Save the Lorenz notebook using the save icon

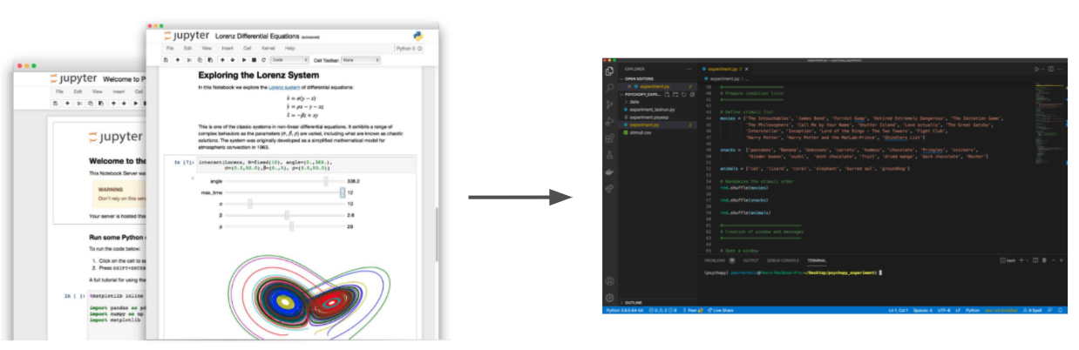click(x=166, y=60)
